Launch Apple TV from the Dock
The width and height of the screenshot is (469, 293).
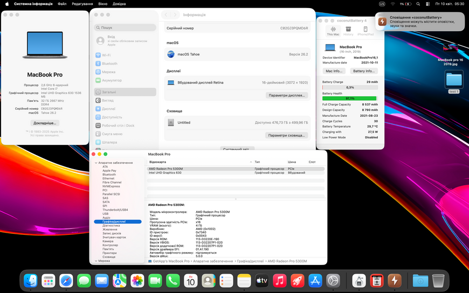pos(261,281)
